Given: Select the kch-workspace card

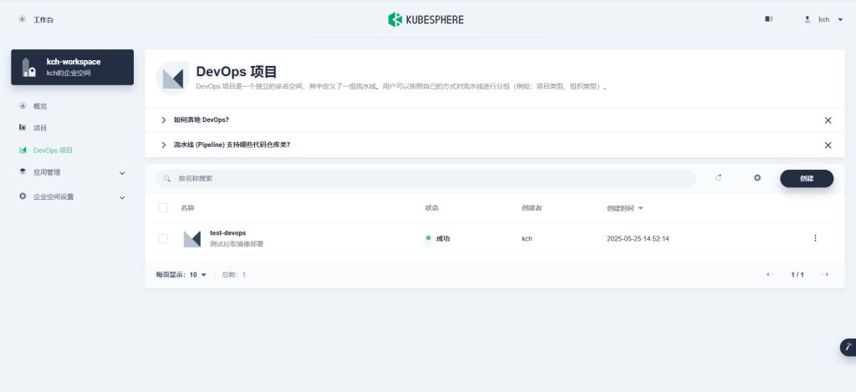Looking at the screenshot, I should tap(72, 67).
